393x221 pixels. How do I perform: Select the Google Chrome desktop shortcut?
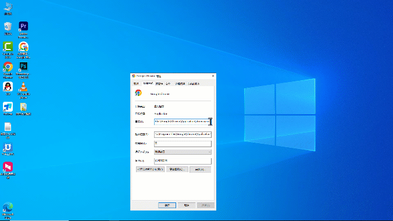(x=8, y=70)
